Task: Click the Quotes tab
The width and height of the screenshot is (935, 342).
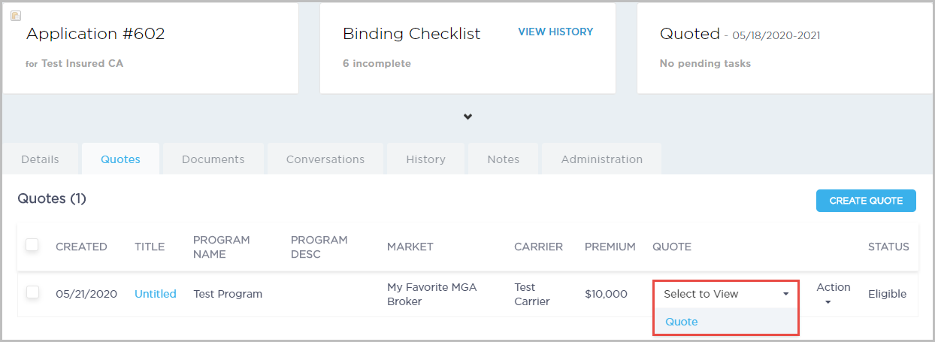Action: click(x=120, y=159)
